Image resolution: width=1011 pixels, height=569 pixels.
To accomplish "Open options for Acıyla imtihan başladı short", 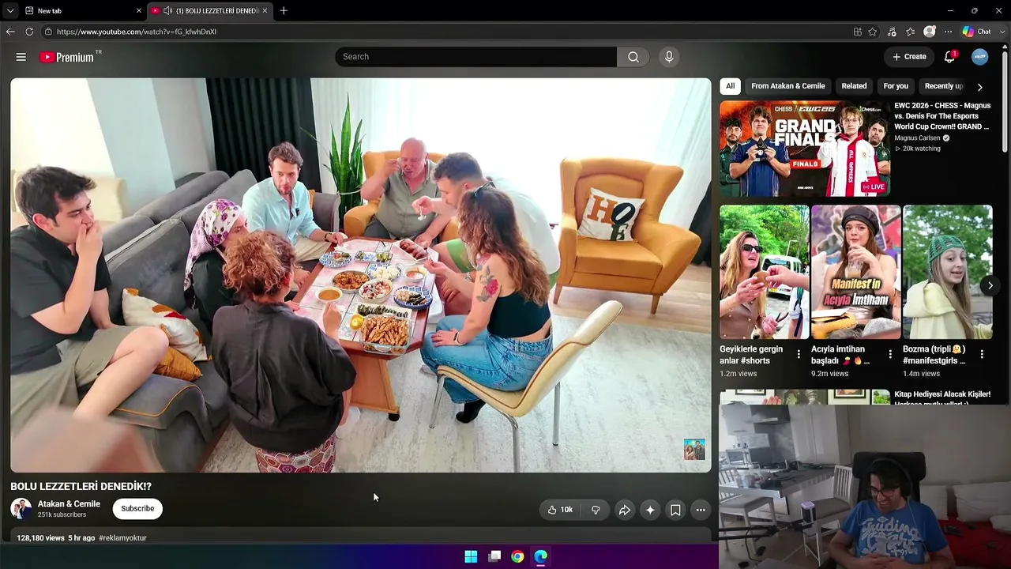I will [x=890, y=355].
